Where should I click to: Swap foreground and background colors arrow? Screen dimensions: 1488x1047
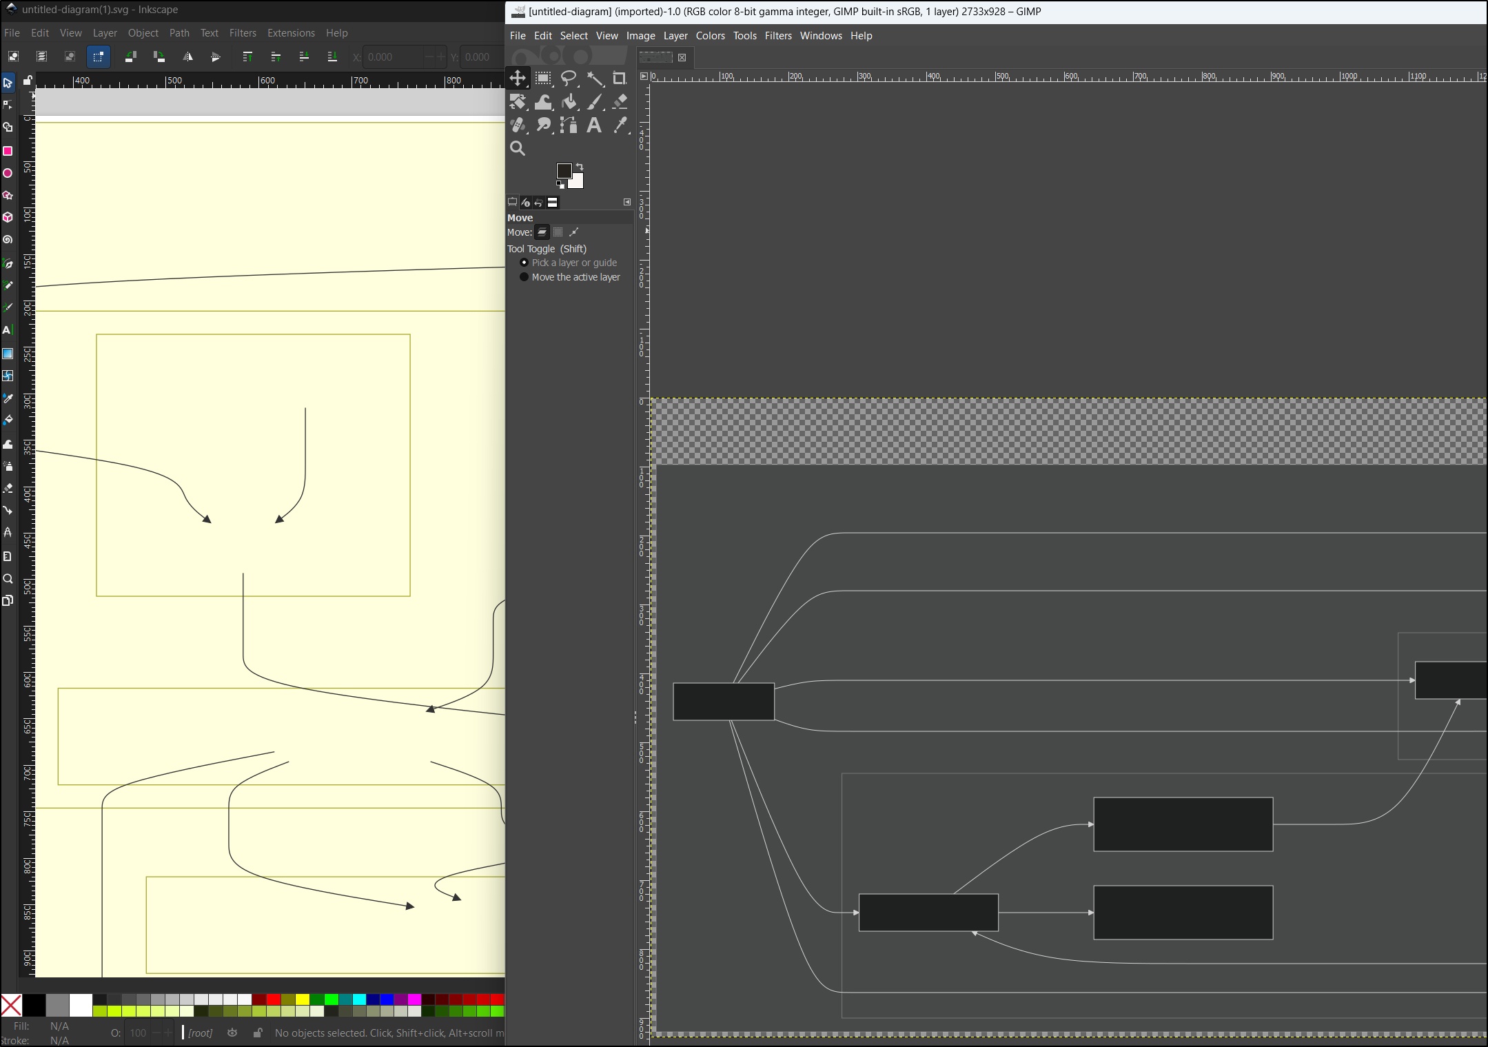pyautogui.click(x=580, y=167)
